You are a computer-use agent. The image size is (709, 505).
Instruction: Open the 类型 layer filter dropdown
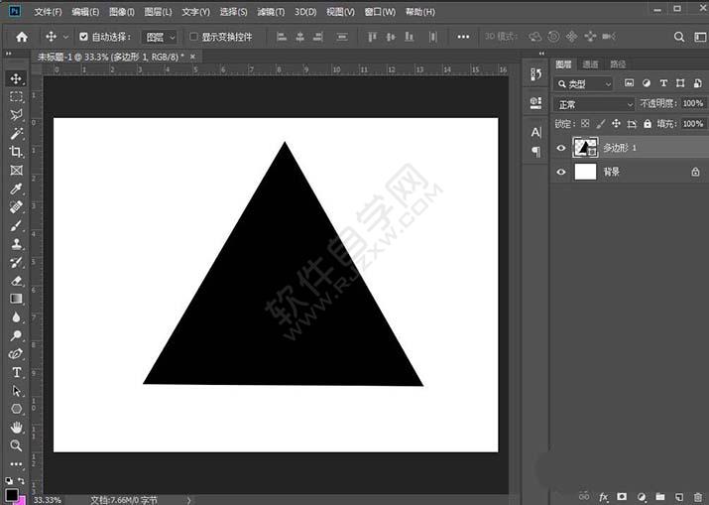(x=583, y=84)
